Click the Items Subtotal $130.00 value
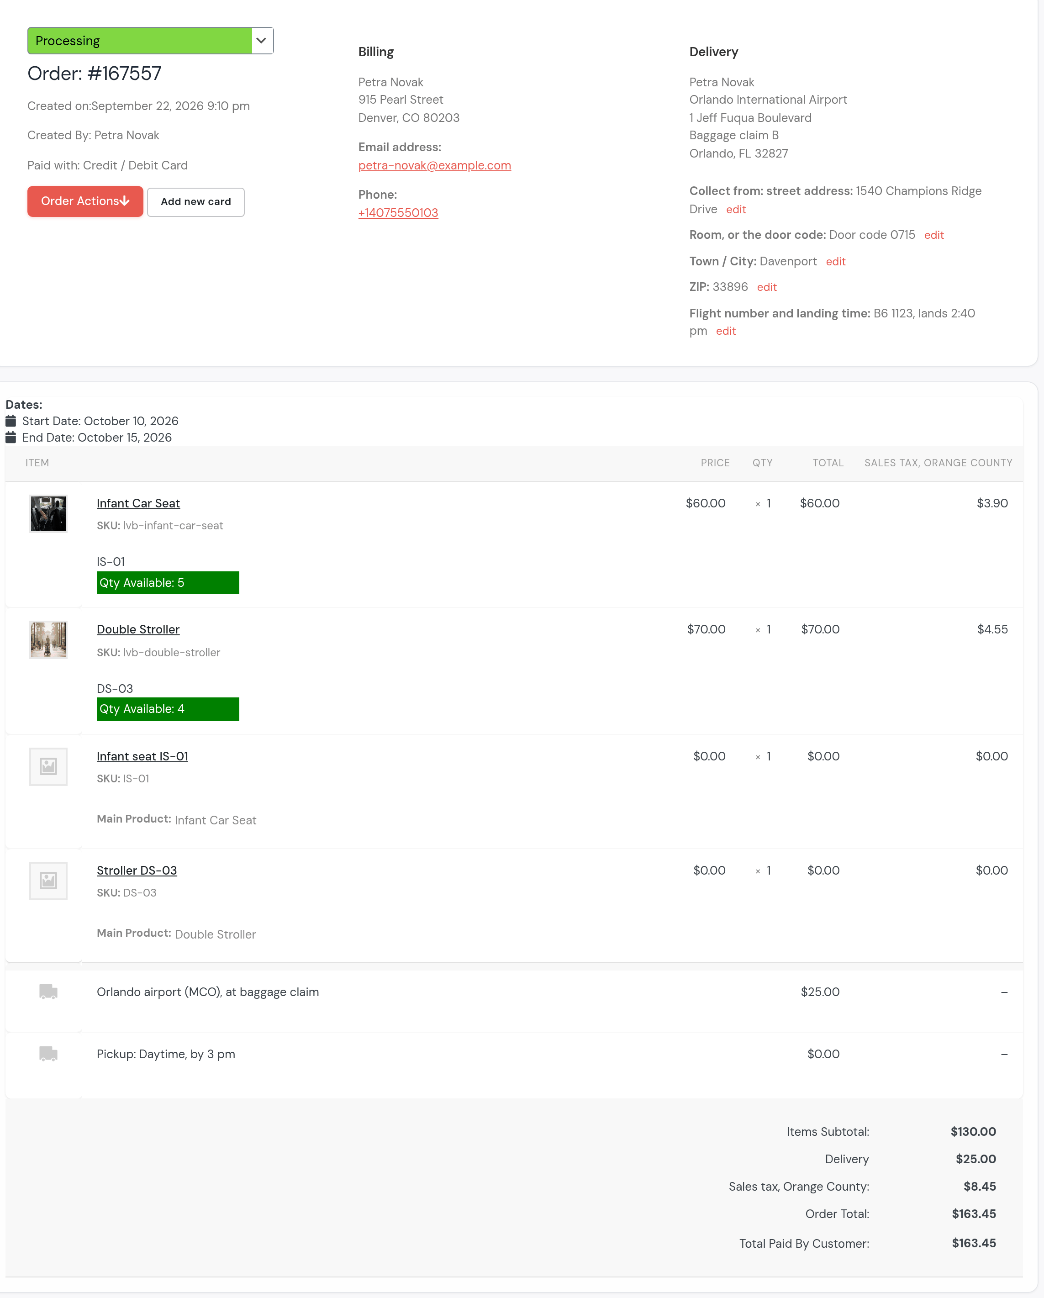Screen dimensions: 1044x1298 point(973,1132)
